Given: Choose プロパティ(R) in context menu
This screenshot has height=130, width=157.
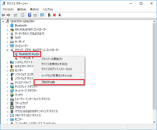Looking at the screenshot, I should pyautogui.click(x=59, y=82).
